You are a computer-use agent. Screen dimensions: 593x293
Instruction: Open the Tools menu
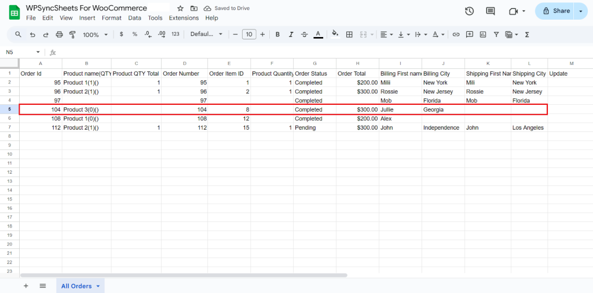click(x=155, y=18)
